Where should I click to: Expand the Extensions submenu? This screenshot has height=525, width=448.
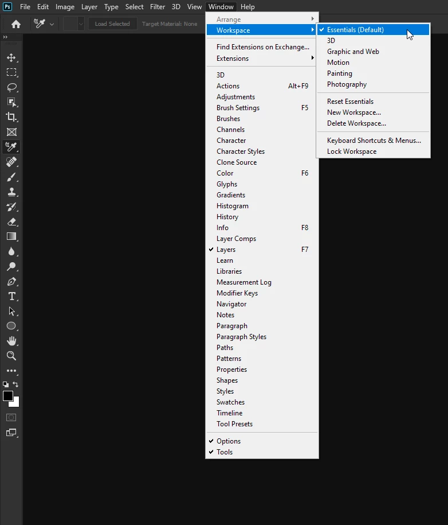[x=262, y=59]
